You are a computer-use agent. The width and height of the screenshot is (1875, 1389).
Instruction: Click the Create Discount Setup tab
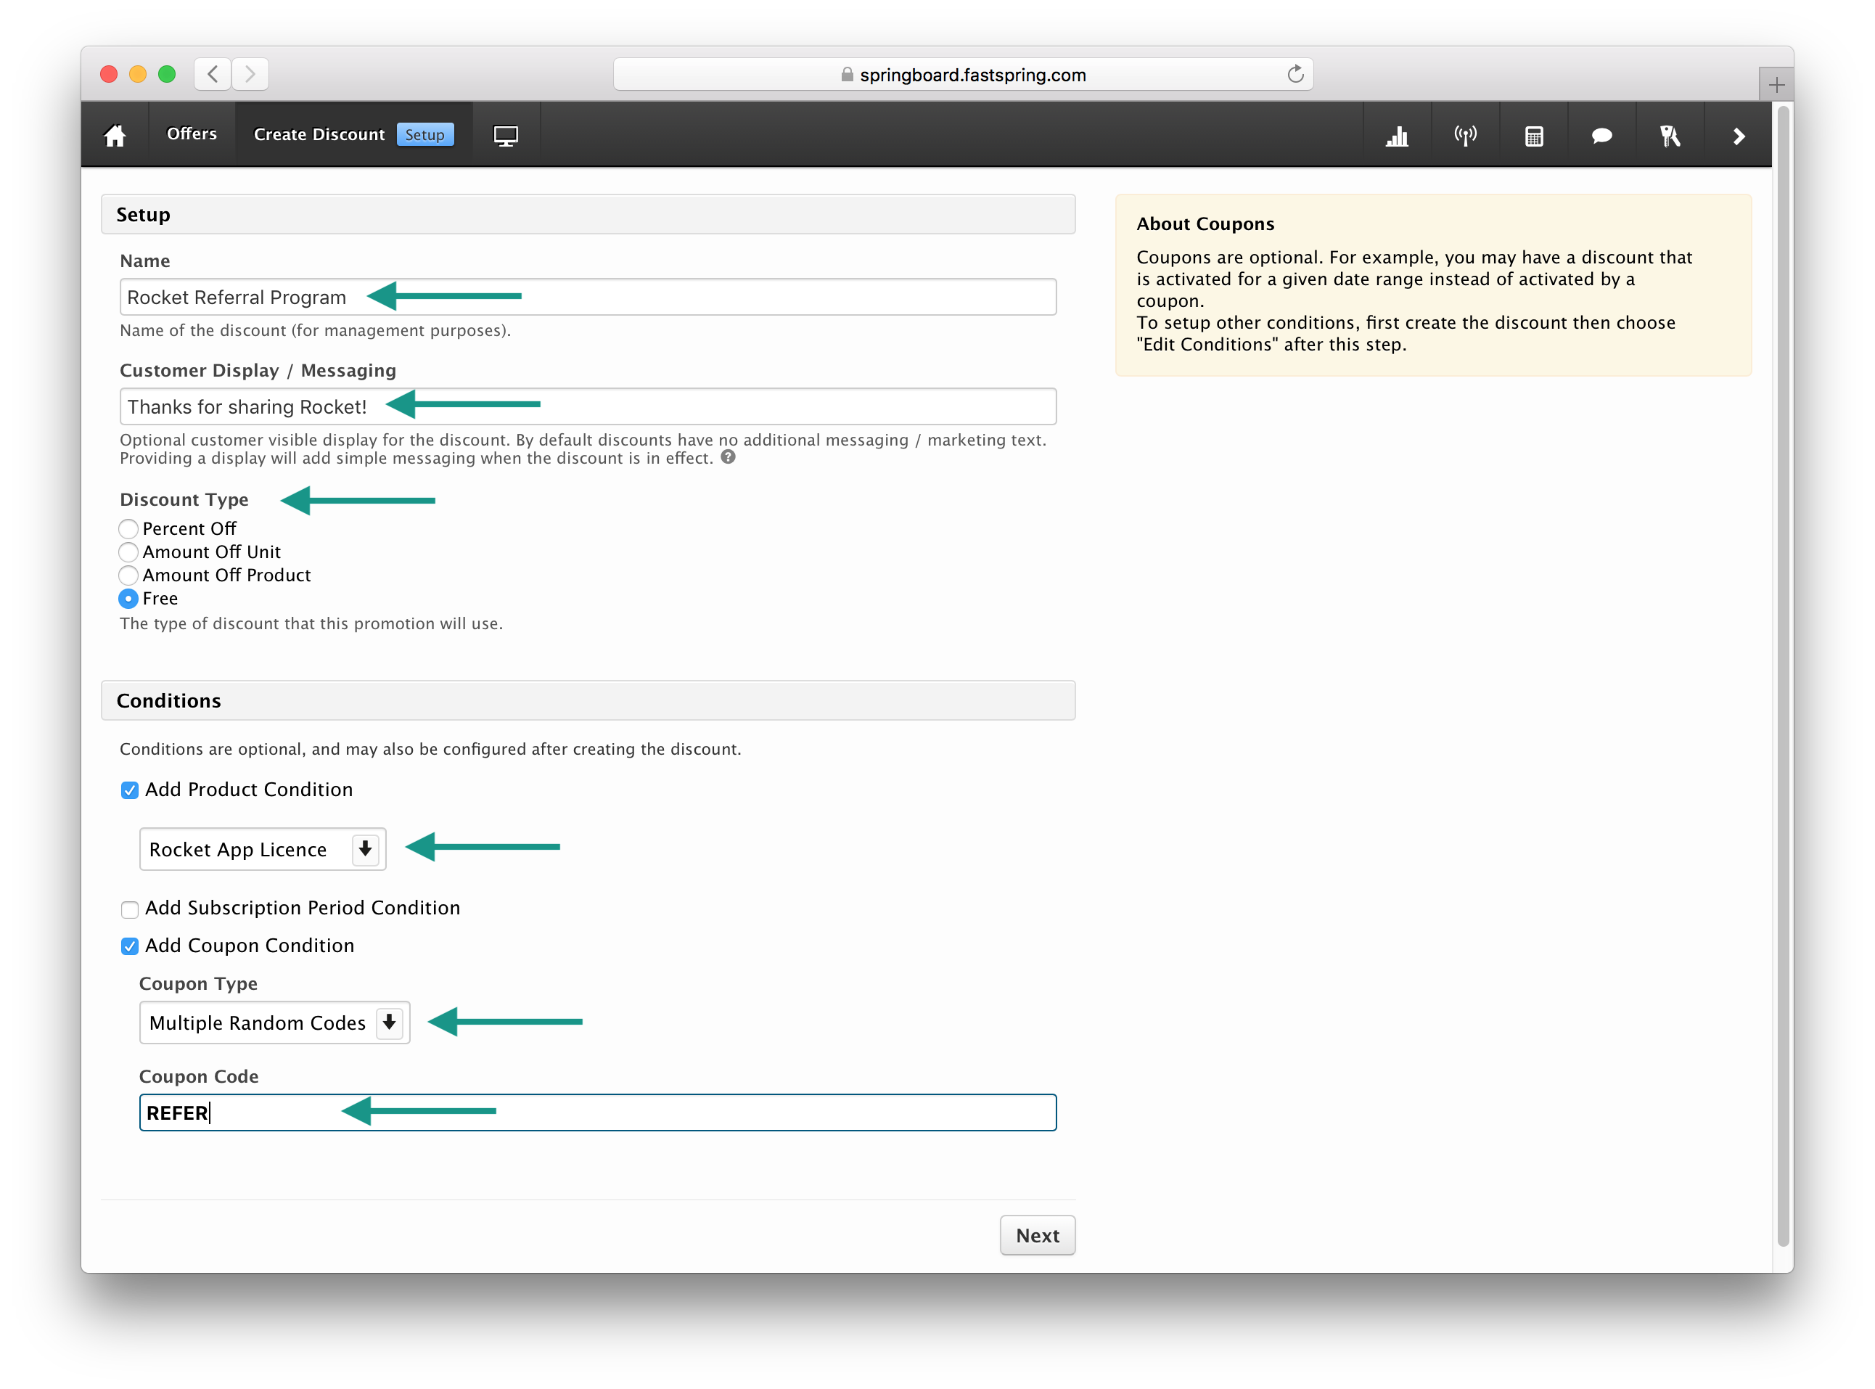(x=353, y=134)
